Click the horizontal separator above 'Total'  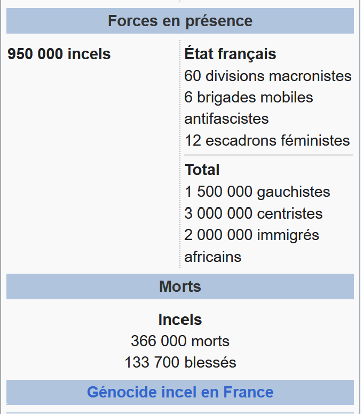pyautogui.click(x=269, y=155)
